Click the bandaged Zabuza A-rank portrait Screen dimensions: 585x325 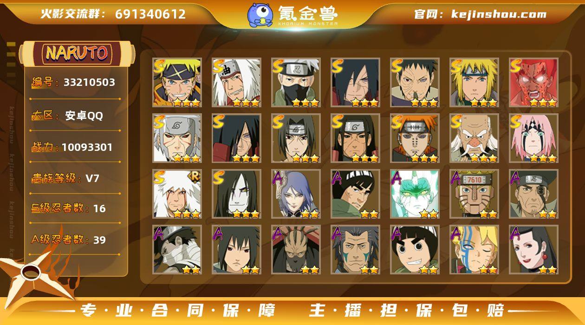[x=177, y=250]
